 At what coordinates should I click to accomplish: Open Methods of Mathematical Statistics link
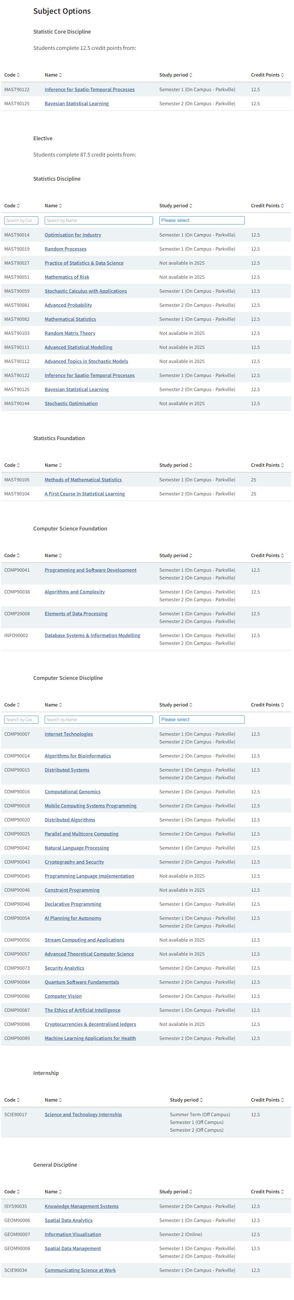point(83,480)
